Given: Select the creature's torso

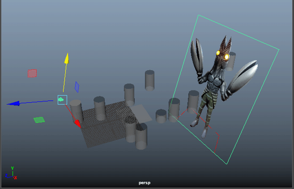Looking at the screenshot, I should (213, 85).
